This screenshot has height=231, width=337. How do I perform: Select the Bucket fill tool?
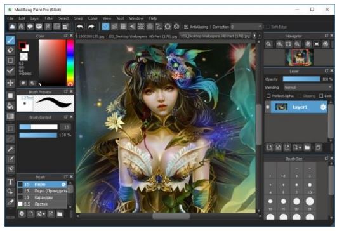(x=10, y=106)
